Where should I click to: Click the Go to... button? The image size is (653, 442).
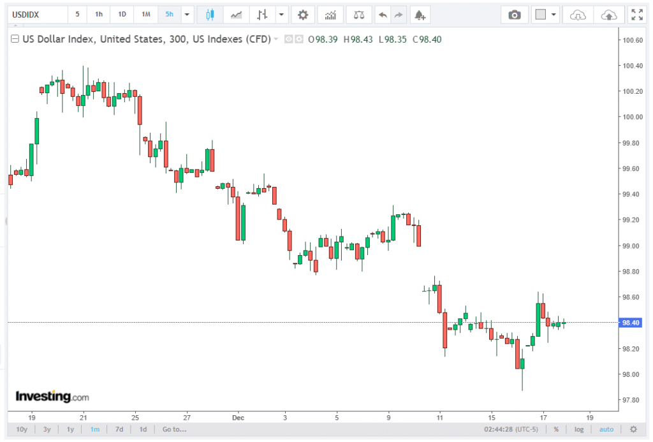coord(174,429)
